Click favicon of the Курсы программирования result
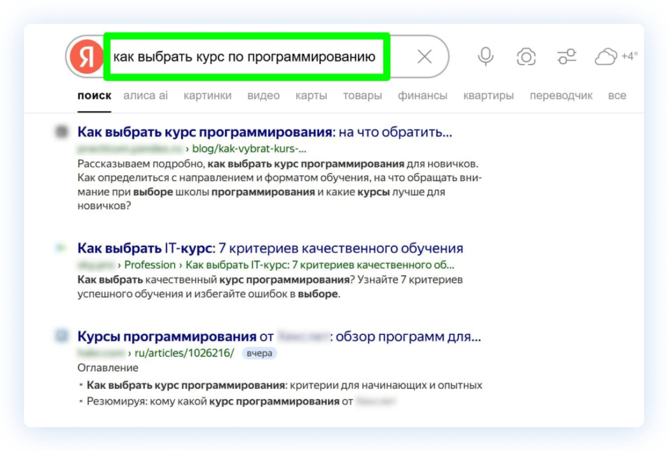This screenshot has height=451, width=668. pos(62,336)
